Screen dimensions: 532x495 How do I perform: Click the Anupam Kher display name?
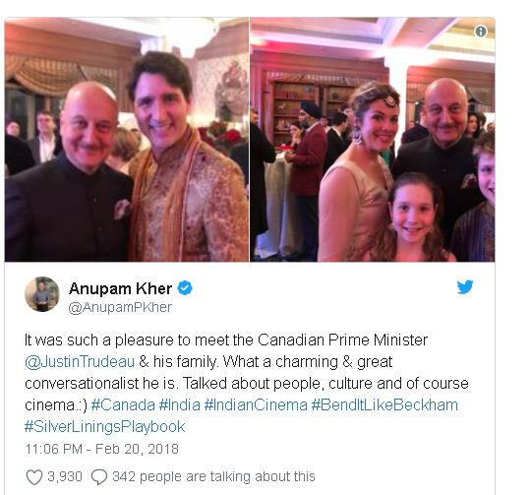click(x=120, y=288)
